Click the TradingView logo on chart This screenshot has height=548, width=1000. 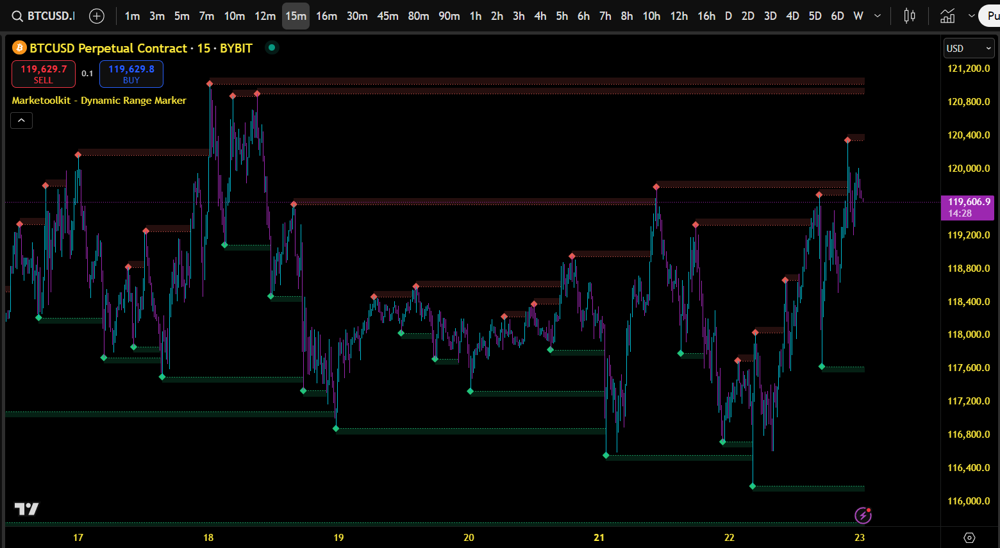pyautogui.click(x=27, y=509)
